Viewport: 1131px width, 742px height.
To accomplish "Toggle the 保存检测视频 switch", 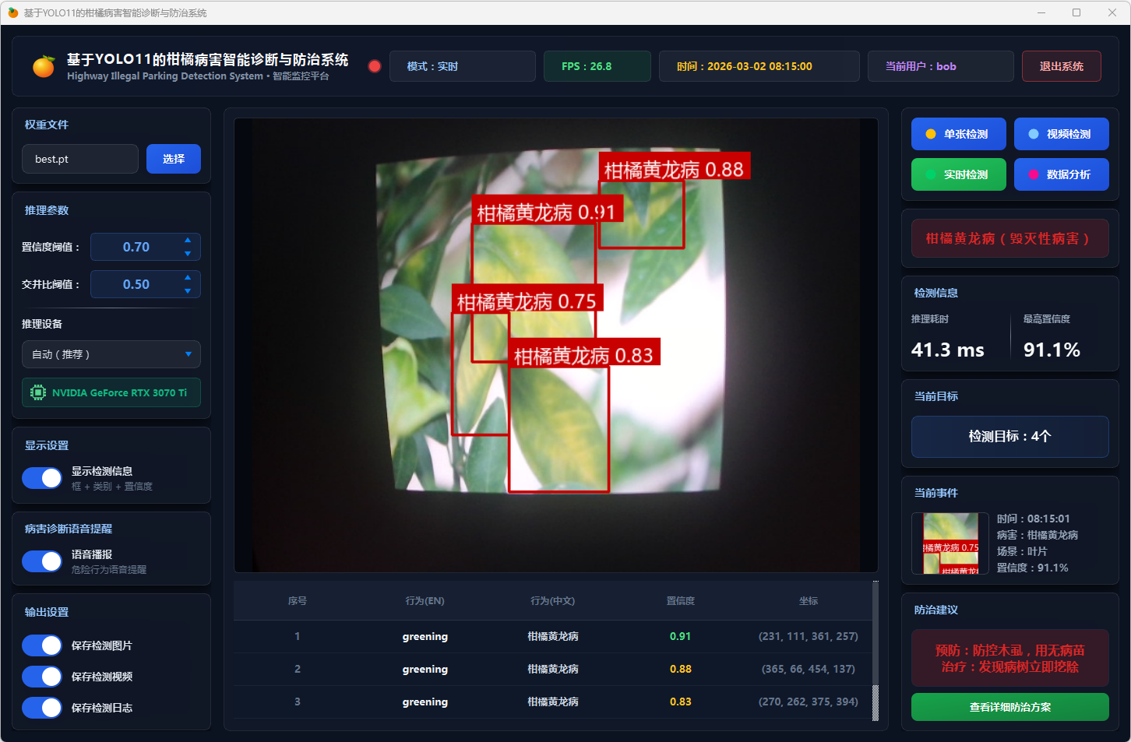I will coord(42,677).
